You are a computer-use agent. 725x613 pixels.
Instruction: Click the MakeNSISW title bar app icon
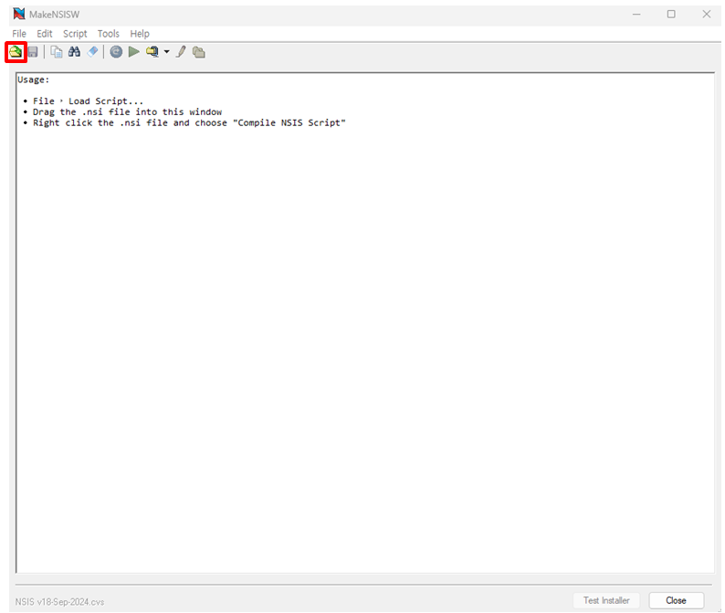(19, 14)
